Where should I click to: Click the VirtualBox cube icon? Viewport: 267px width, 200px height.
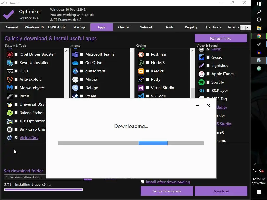[10, 138]
